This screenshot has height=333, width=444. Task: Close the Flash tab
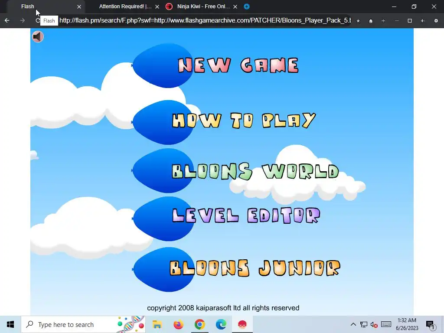coord(79,7)
